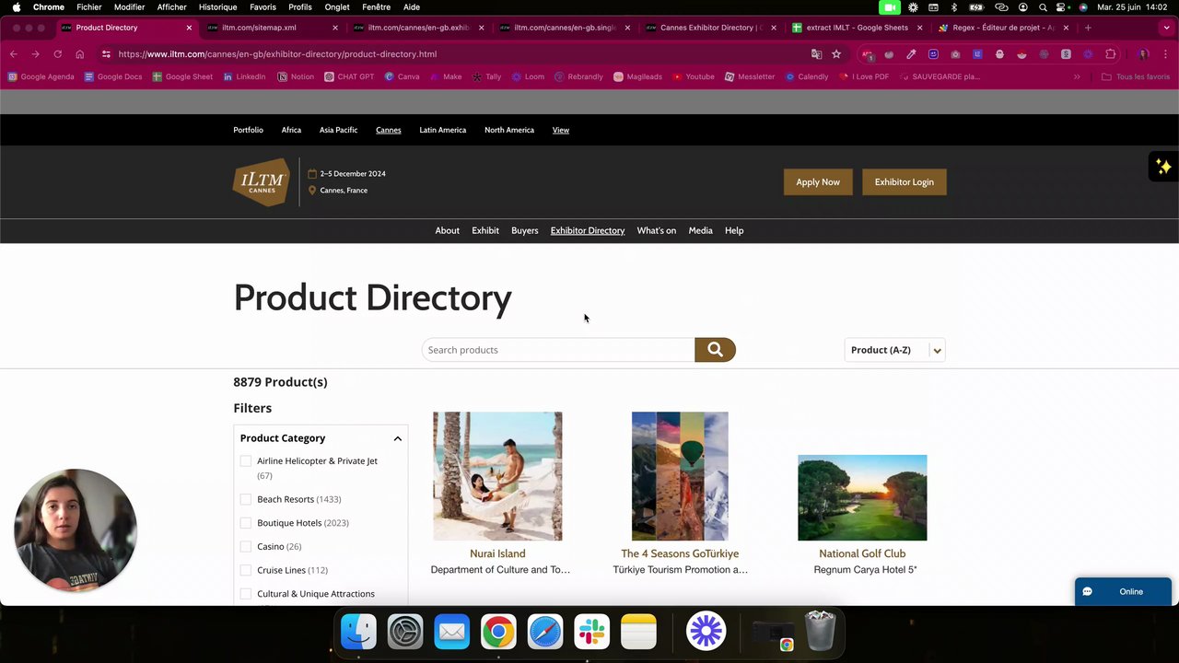Open the Google Agenda bookmark

pyautogui.click(x=41, y=76)
